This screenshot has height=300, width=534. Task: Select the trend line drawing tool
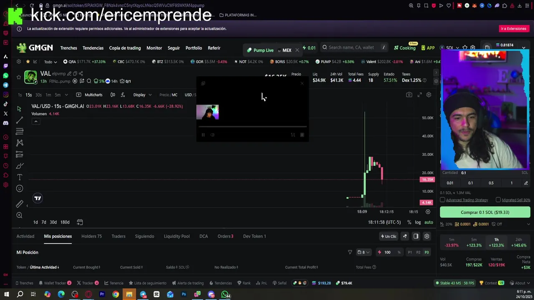click(19, 120)
